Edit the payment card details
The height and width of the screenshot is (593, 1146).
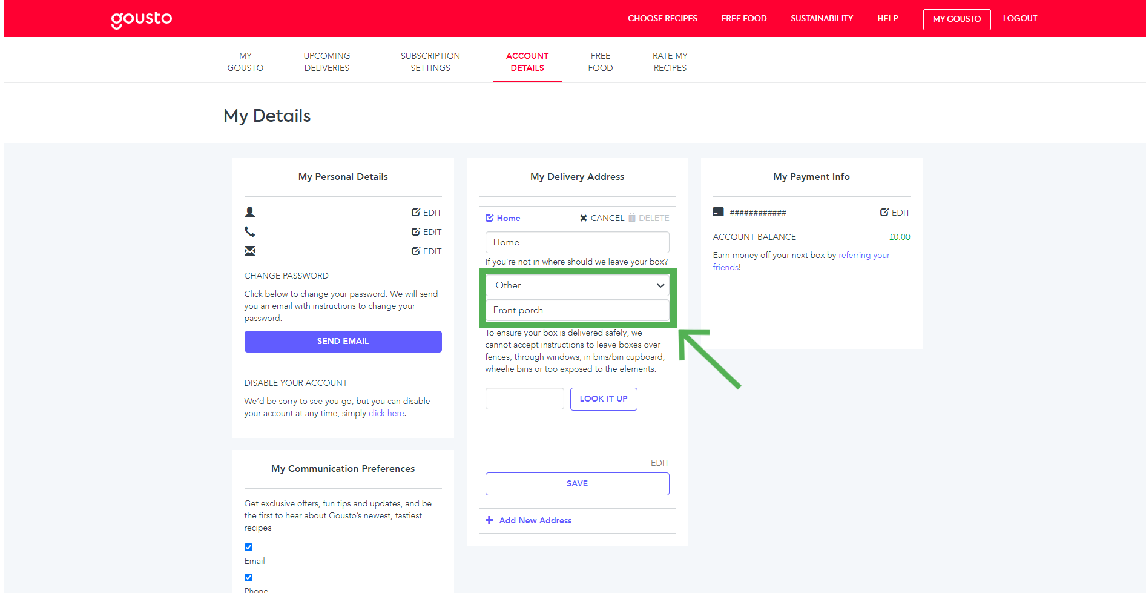[895, 213]
